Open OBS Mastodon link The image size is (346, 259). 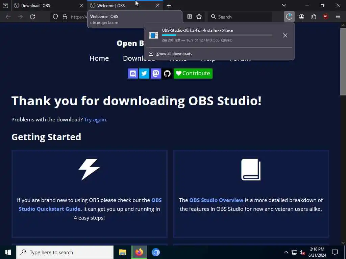coord(156,73)
